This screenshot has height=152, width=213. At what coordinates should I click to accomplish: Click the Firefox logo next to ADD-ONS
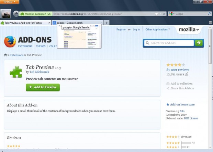click(x=10, y=41)
